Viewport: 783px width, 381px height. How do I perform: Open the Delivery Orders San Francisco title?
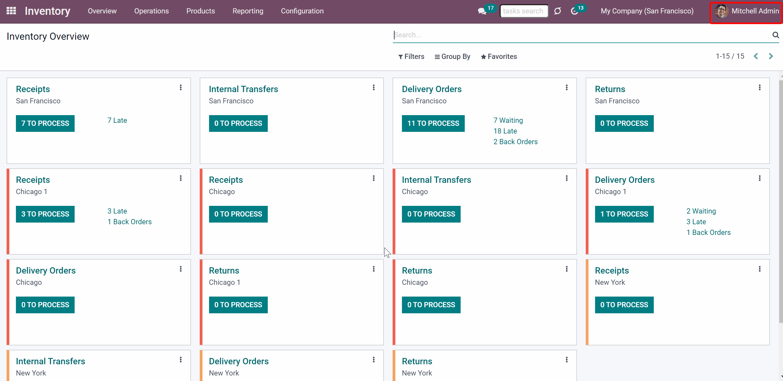point(432,89)
